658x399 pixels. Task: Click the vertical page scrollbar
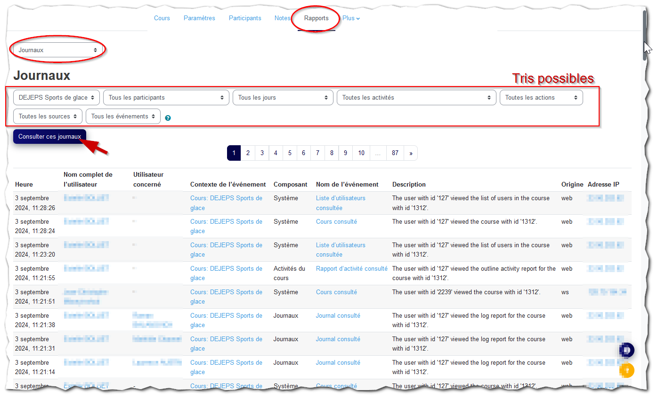645,35
